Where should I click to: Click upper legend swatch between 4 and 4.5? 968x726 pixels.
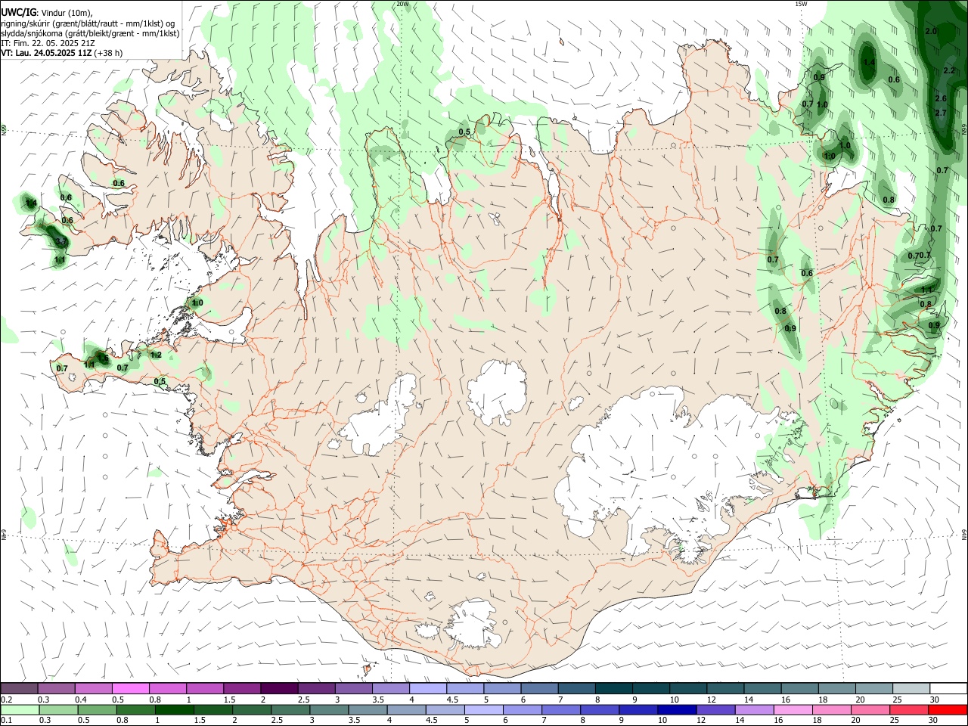click(x=427, y=688)
